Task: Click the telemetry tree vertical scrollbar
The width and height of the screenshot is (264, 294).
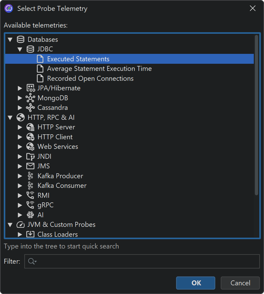Action: pos(256,115)
